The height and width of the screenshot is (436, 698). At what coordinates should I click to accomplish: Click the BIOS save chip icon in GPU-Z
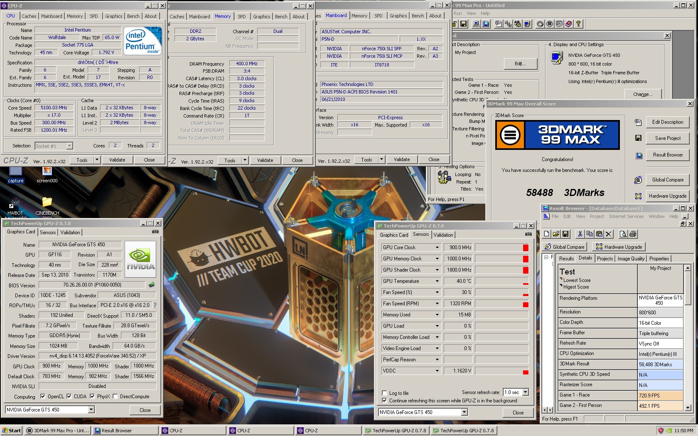point(152,285)
